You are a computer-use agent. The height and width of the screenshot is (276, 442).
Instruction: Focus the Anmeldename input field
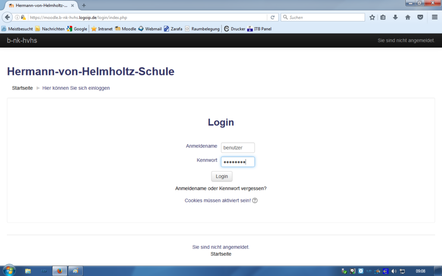click(237, 147)
